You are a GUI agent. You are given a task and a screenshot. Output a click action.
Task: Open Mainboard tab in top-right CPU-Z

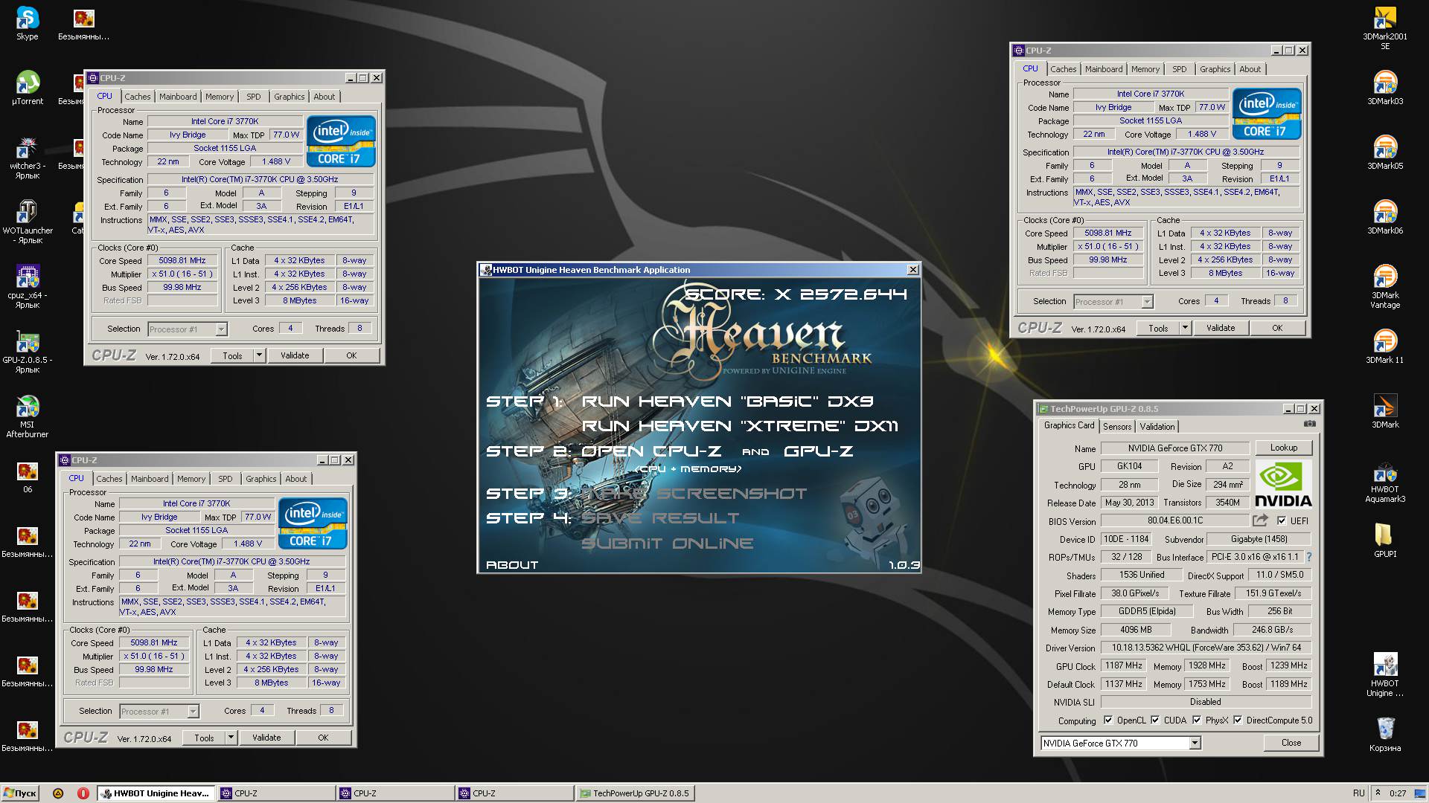(x=1104, y=69)
